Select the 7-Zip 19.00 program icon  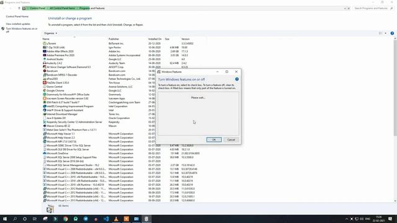[x=45, y=47]
